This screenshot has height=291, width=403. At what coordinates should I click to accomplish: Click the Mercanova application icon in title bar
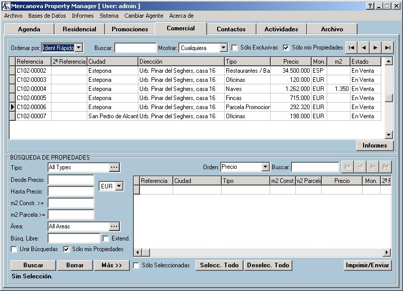(6, 6)
